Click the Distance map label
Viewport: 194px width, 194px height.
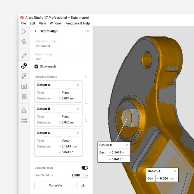click(44, 168)
